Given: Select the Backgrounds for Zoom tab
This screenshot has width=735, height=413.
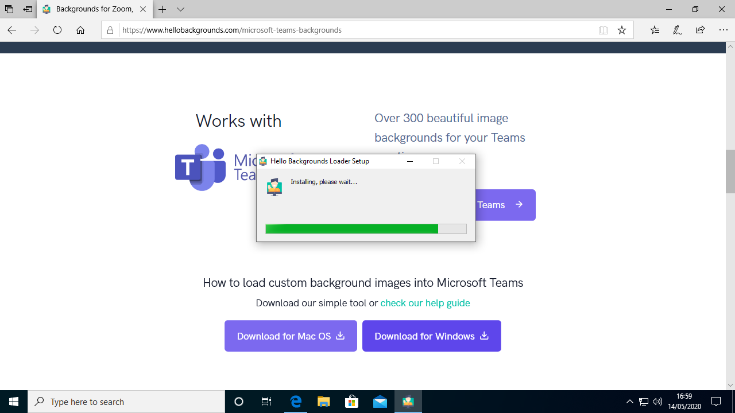Looking at the screenshot, I should (x=95, y=9).
